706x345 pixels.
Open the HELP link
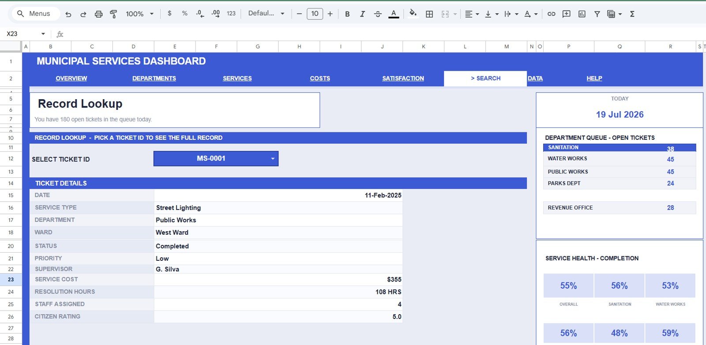[594, 78]
